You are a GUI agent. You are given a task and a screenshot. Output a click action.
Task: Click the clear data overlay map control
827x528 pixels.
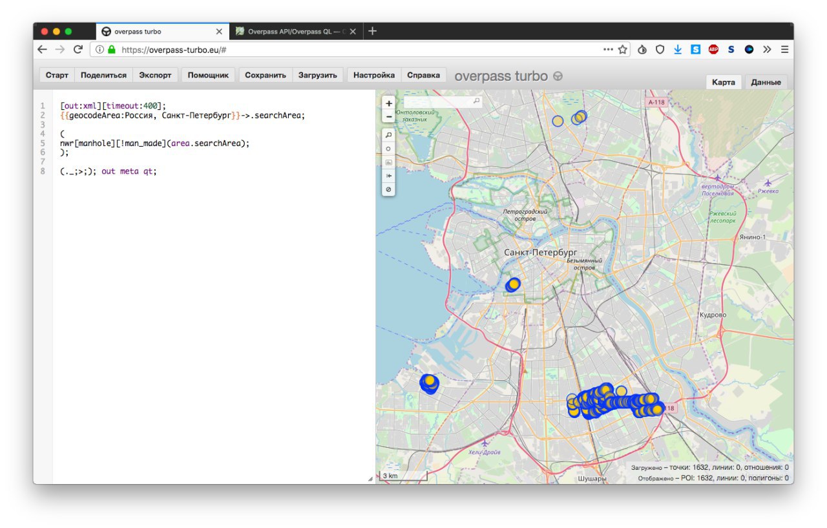coord(388,189)
